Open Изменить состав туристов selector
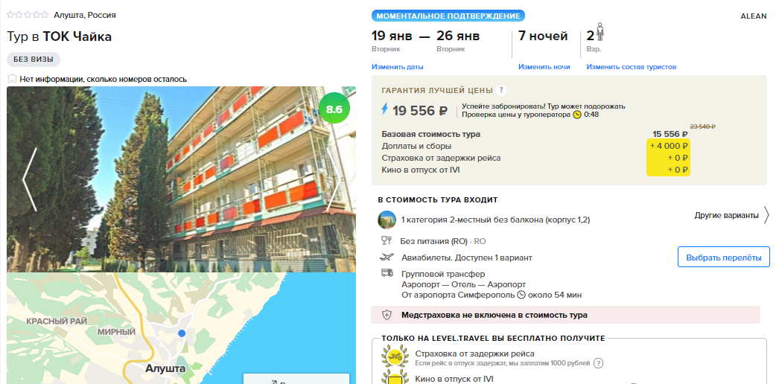Screen dimensions: 779x384 [x=631, y=67]
